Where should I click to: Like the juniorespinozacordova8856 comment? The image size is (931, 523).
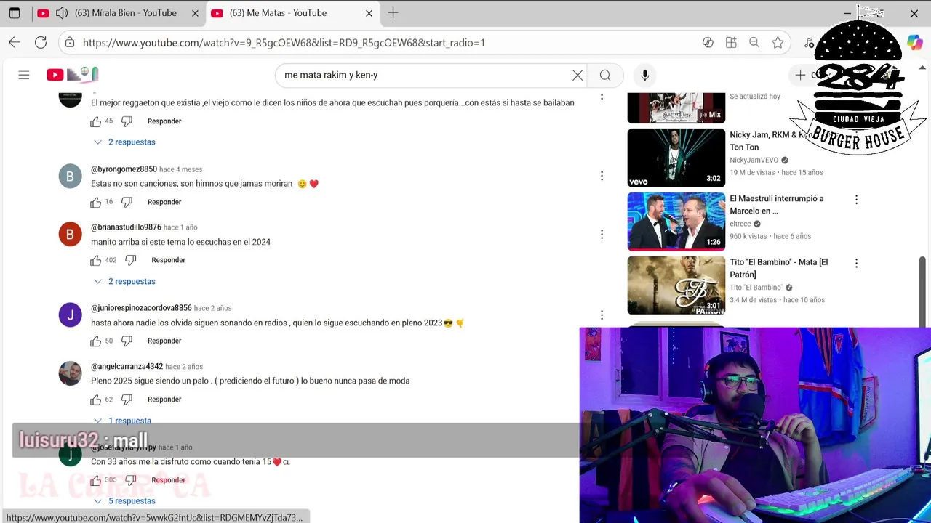click(96, 341)
